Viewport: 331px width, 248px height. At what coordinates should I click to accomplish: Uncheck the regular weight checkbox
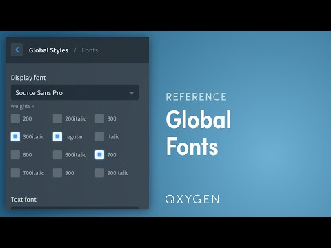(x=57, y=136)
